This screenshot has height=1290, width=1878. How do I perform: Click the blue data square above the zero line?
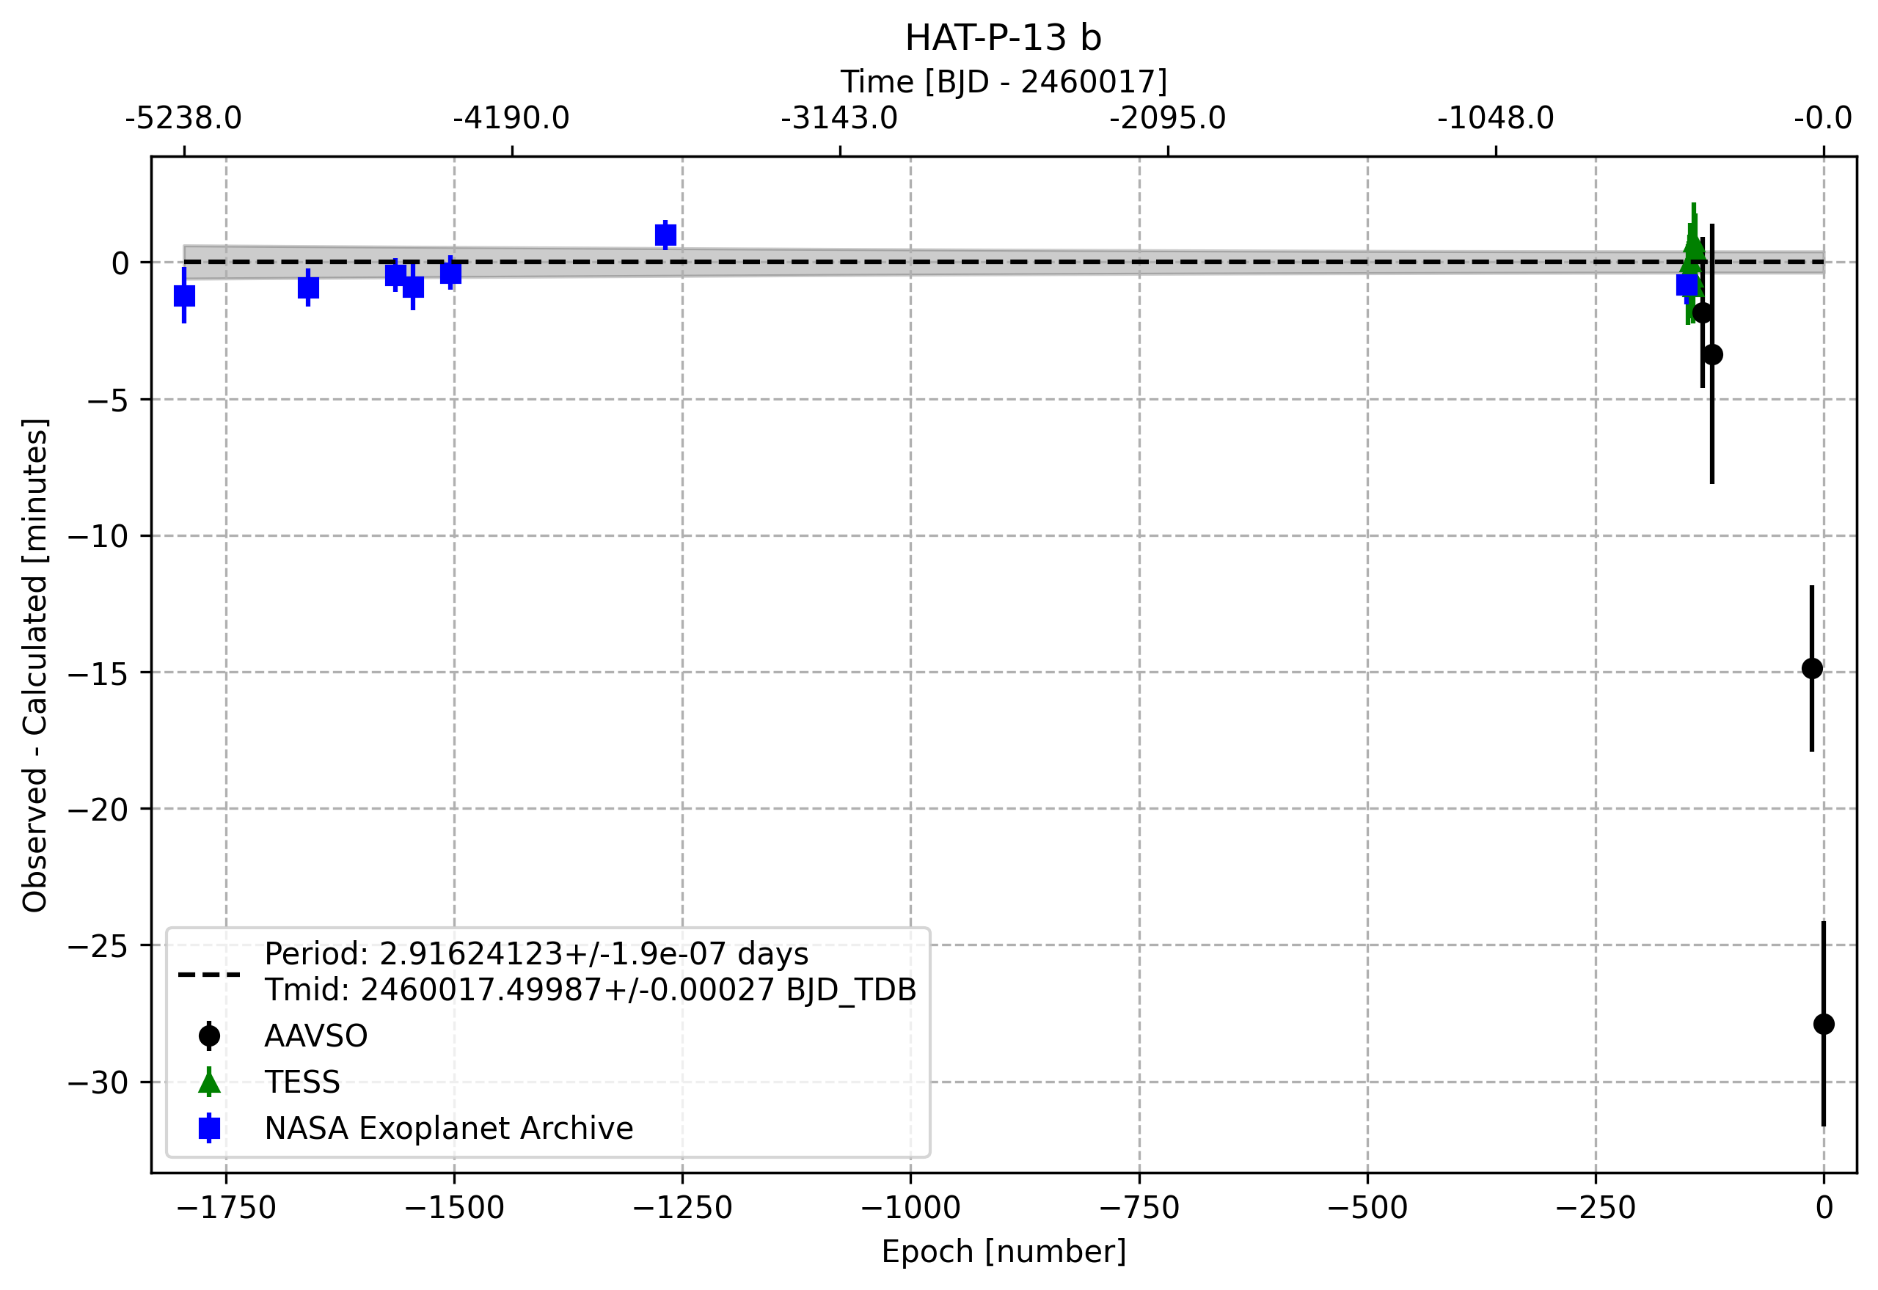click(x=665, y=235)
